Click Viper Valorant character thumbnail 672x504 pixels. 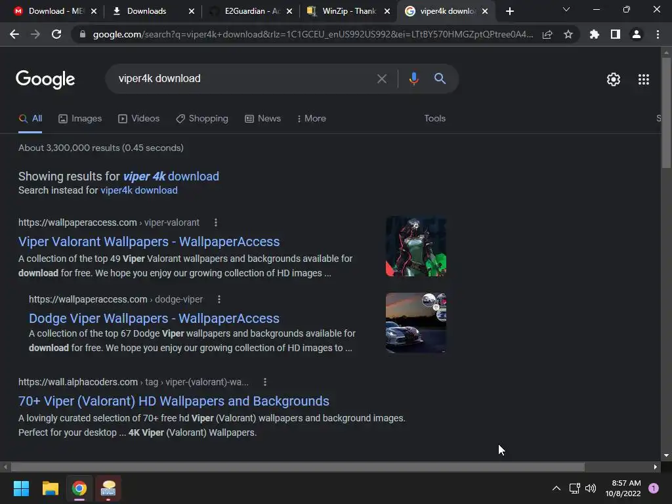point(415,247)
